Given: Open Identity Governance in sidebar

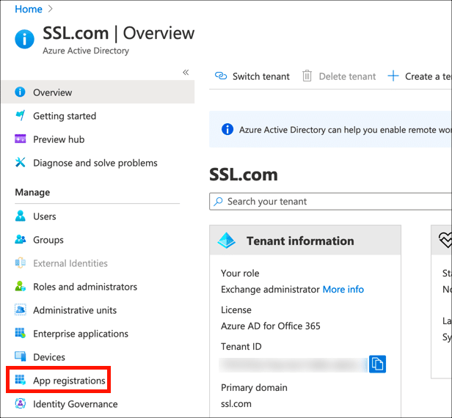Looking at the screenshot, I should (75, 404).
